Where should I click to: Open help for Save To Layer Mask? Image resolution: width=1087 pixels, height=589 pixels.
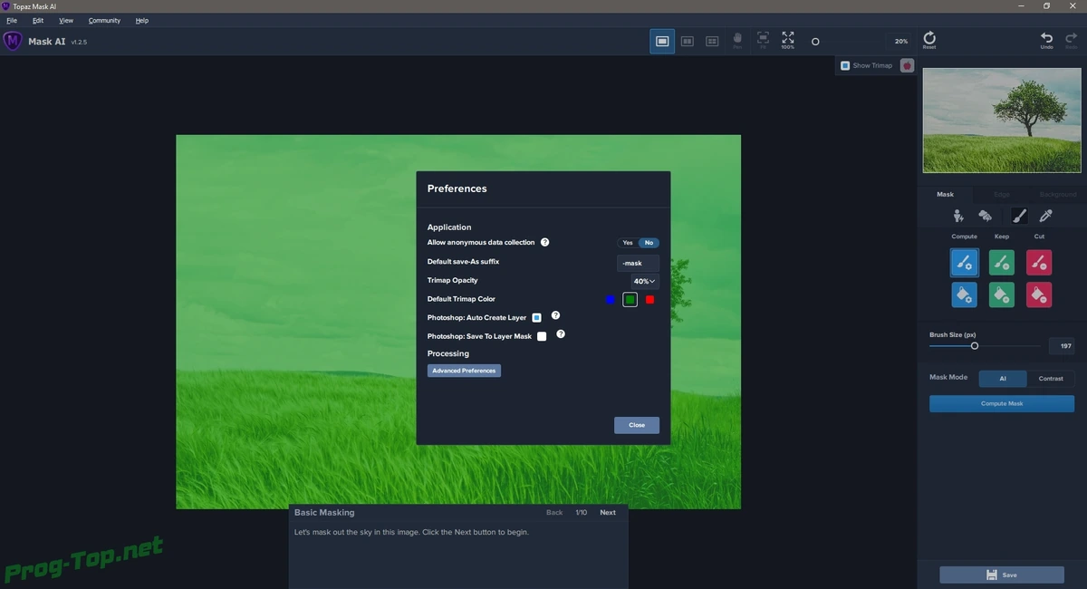[561, 333]
